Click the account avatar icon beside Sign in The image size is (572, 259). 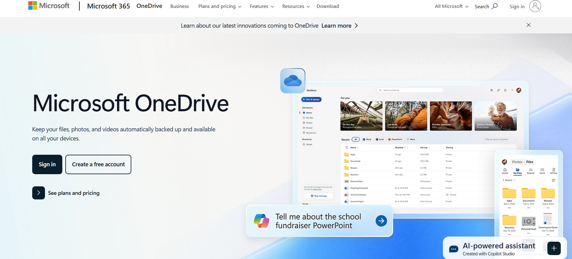point(535,6)
